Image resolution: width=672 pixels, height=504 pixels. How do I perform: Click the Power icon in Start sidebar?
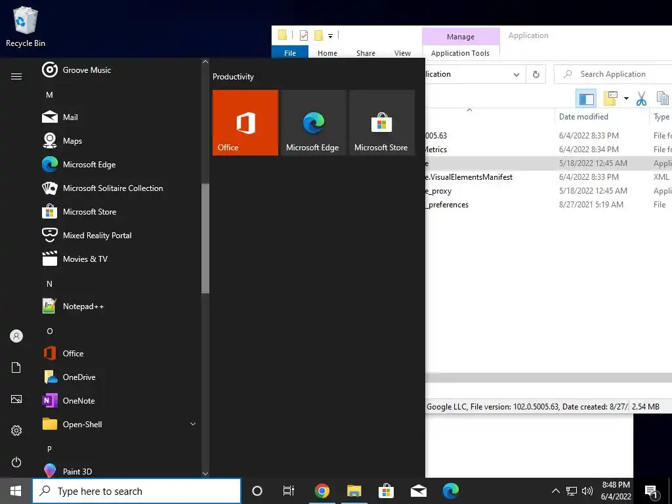point(16,462)
